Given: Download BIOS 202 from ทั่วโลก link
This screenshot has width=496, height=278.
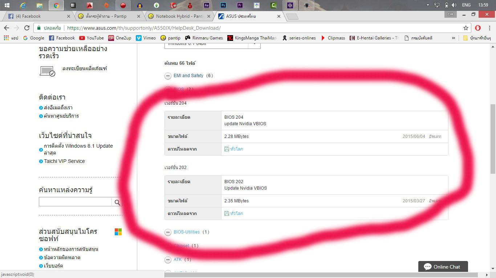Looking at the screenshot, I should click(x=233, y=214).
